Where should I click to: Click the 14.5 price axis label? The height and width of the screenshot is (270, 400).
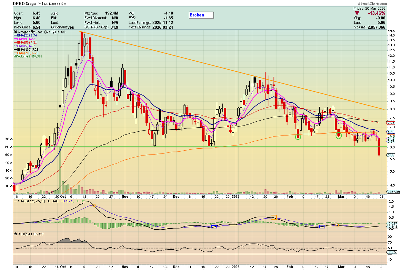click(391, 31)
